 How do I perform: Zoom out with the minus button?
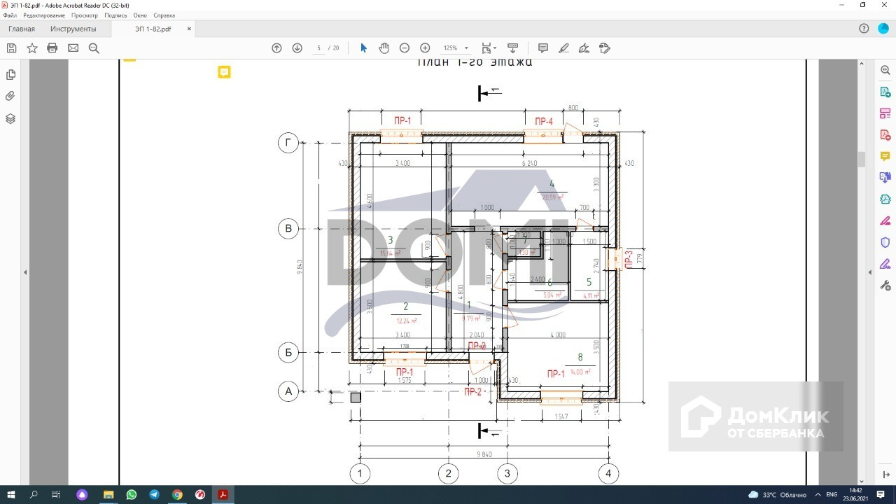point(405,48)
